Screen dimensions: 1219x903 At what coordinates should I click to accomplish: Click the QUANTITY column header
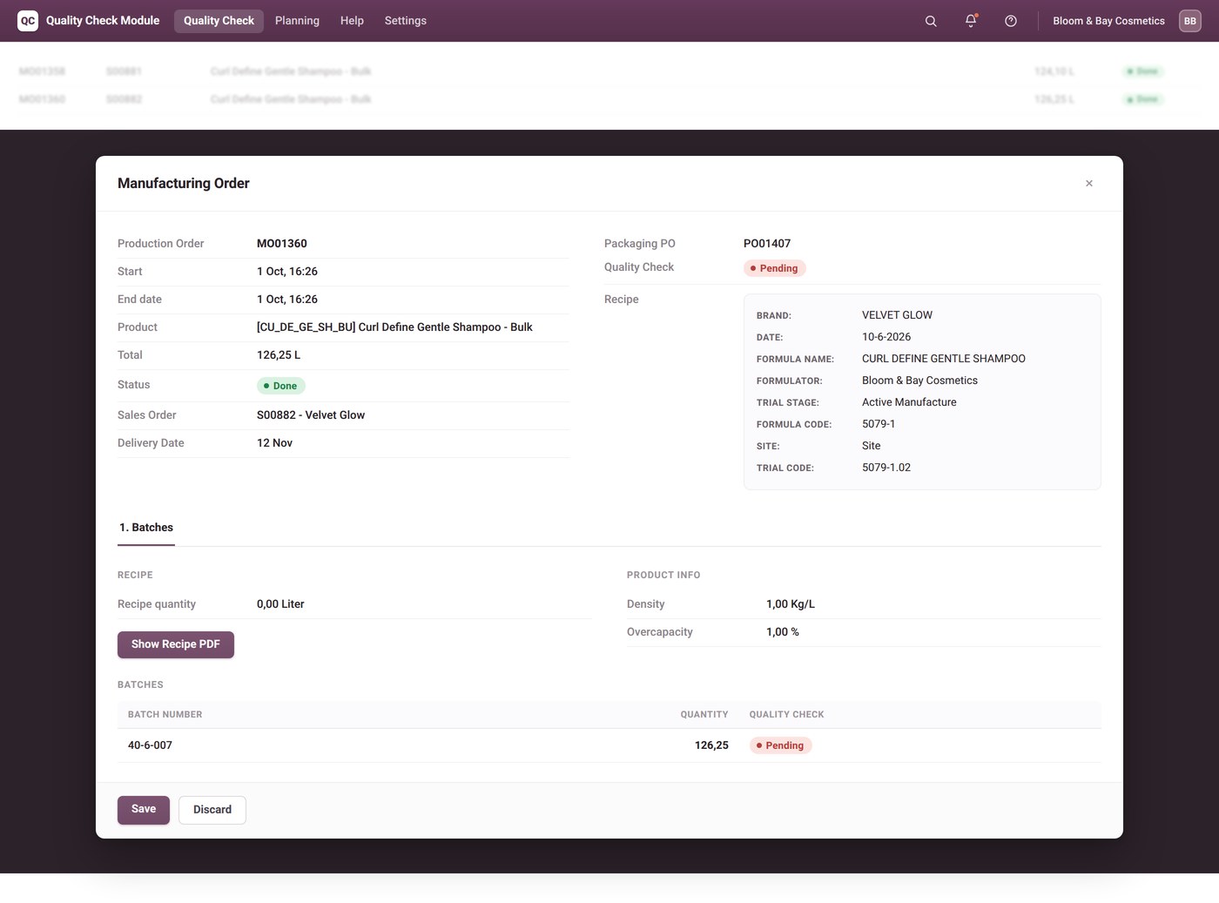(x=704, y=715)
